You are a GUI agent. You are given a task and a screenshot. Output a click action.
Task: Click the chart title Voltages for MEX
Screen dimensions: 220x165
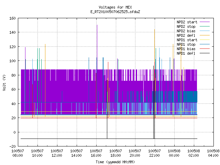pos(115,7)
